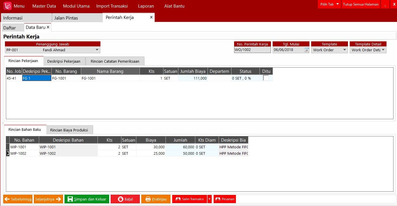Click the Salin Transaksi button

click(190, 199)
